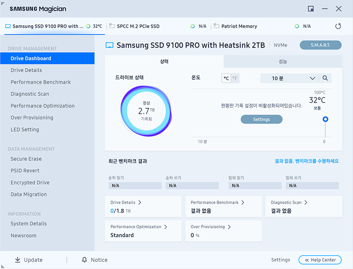Toggle the compact window mode icon
The width and height of the screenshot is (353, 269).
[x=310, y=9]
